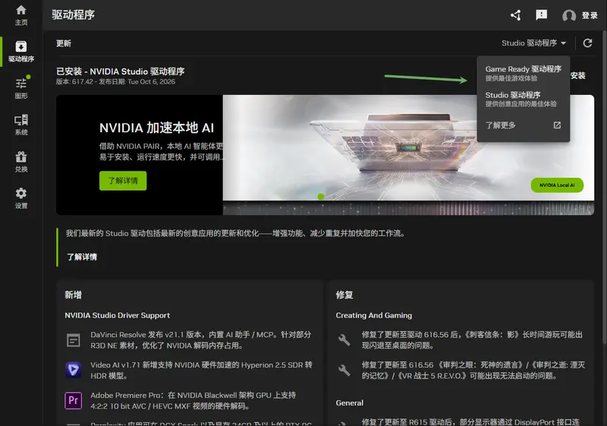The width and height of the screenshot is (607, 426).
Task: Click the Creating And Gaming subheading
Action: pyautogui.click(x=374, y=315)
